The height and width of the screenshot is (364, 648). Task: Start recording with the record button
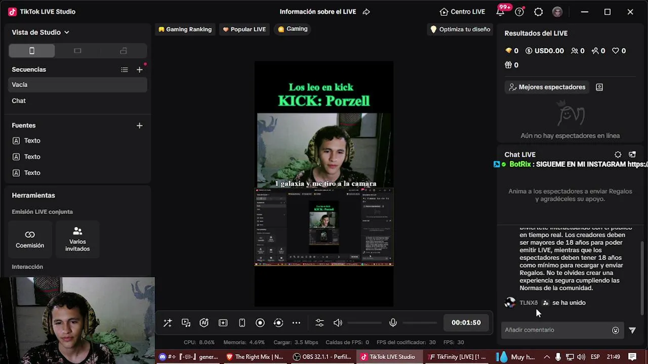(x=260, y=323)
